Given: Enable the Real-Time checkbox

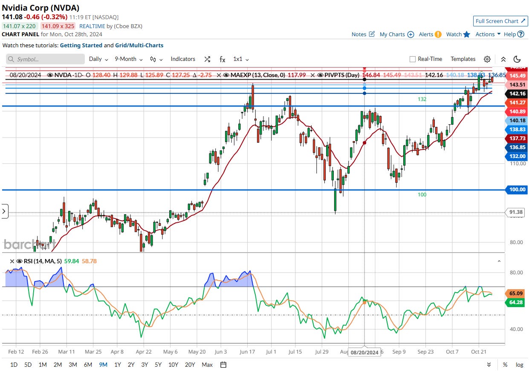Looking at the screenshot, I should [x=412, y=59].
